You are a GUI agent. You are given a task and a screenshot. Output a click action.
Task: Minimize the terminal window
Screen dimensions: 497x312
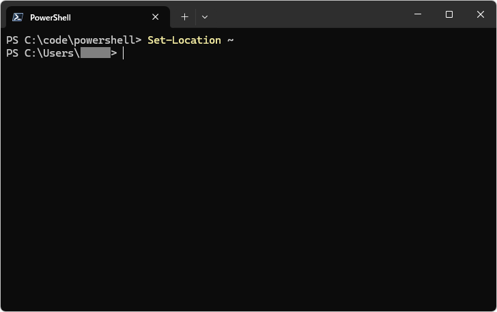click(x=418, y=15)
